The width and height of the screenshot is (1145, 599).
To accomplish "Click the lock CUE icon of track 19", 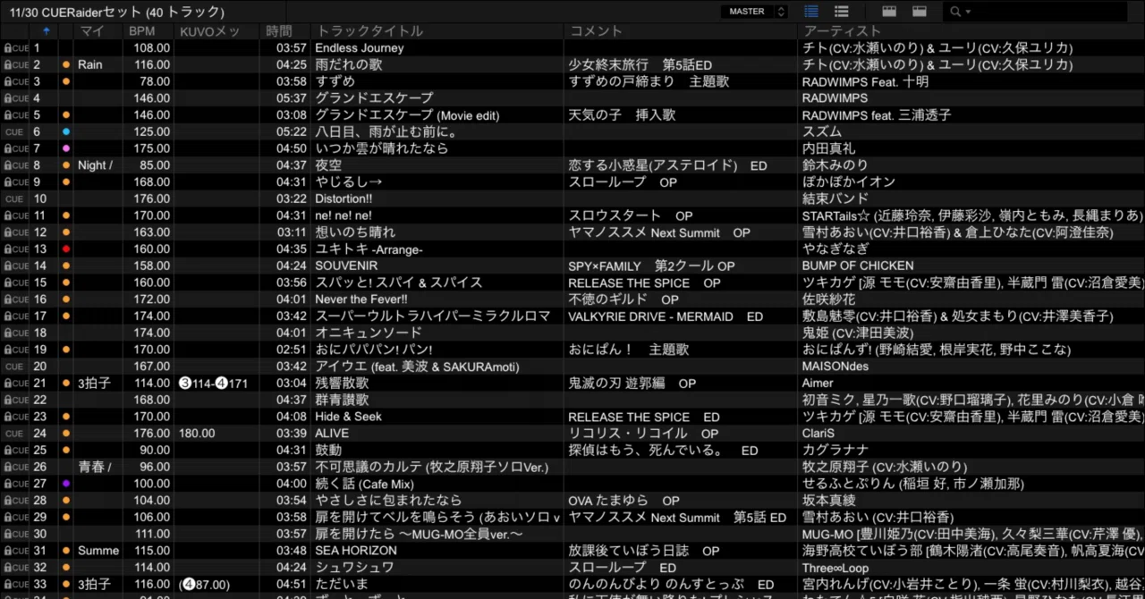I will tap(16, 350).
